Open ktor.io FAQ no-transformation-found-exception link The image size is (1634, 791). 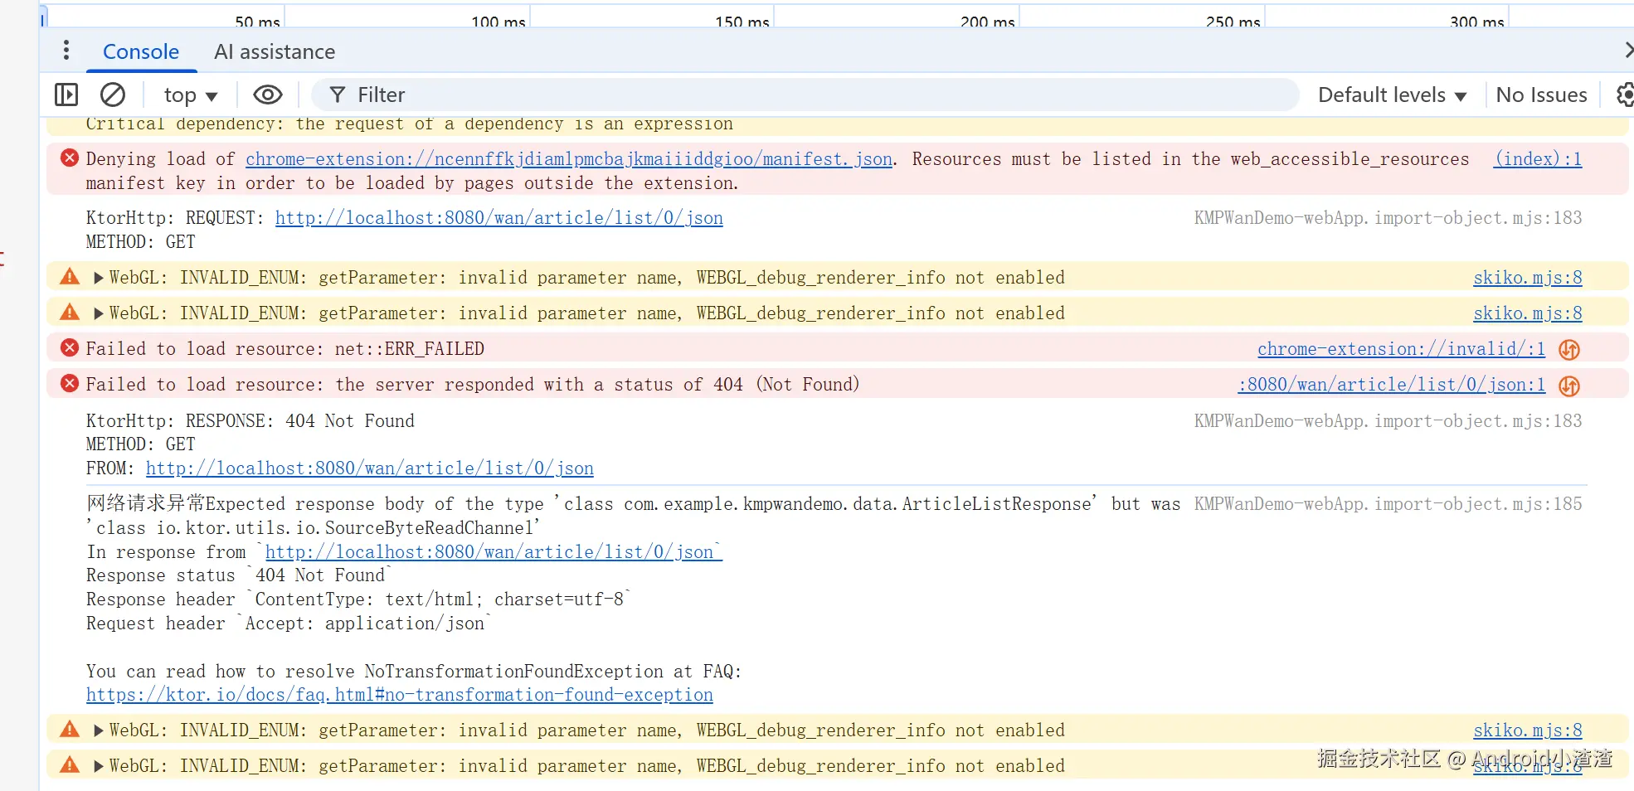point(400,695)
